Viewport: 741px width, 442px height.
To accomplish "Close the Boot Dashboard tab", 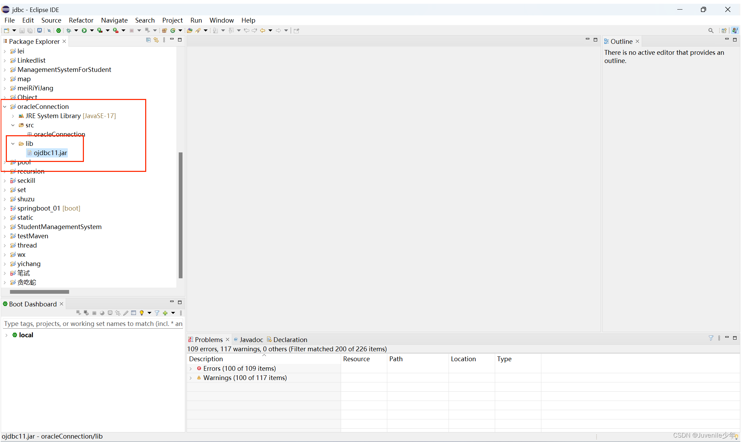I will click(61, 304).
